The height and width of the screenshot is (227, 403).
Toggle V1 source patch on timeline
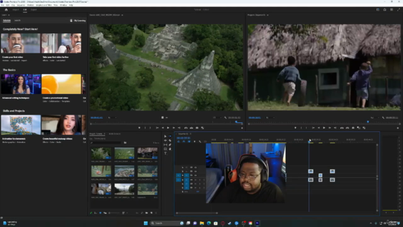tap(178, 175)
